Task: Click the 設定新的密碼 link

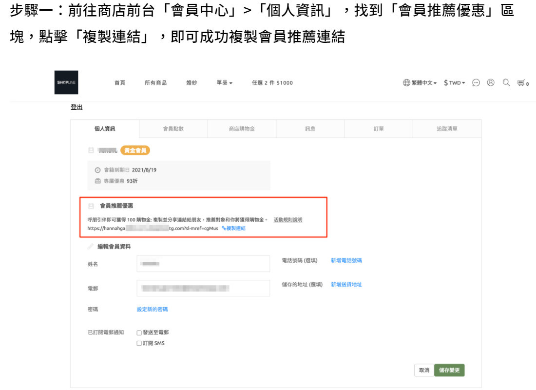Action: point(152,310)
